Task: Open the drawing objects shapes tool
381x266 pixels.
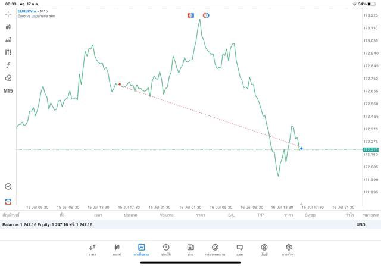Action: pos(8,78)
